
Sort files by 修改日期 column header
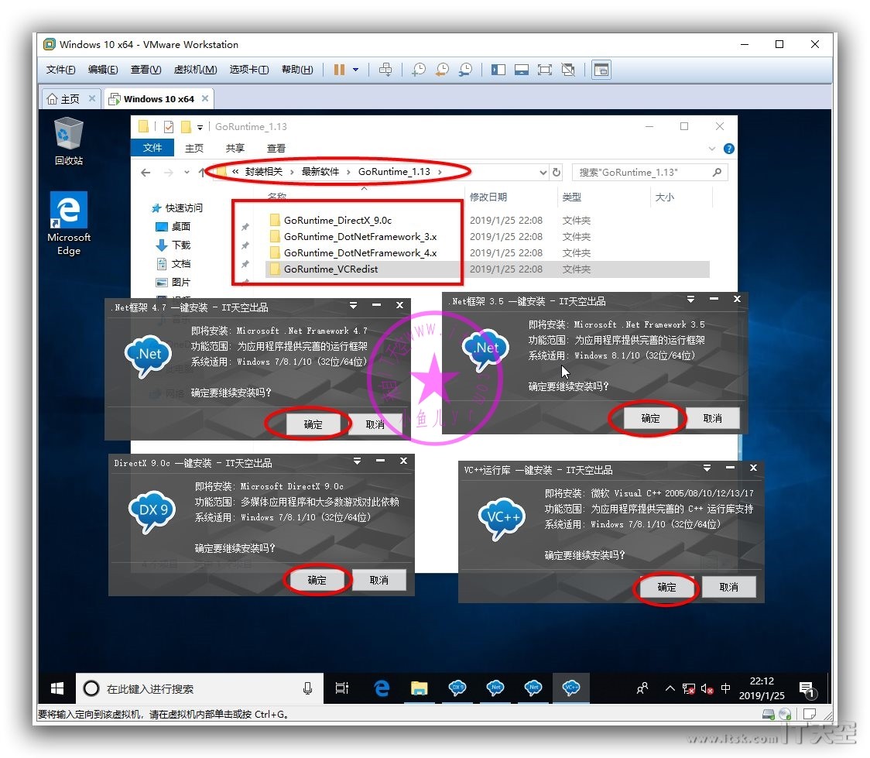click(x=488, y=197)
